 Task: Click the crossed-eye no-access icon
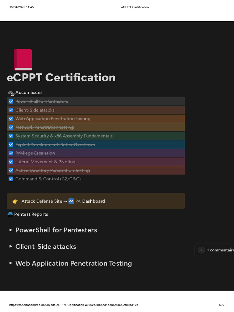click(x=11, y=93)
